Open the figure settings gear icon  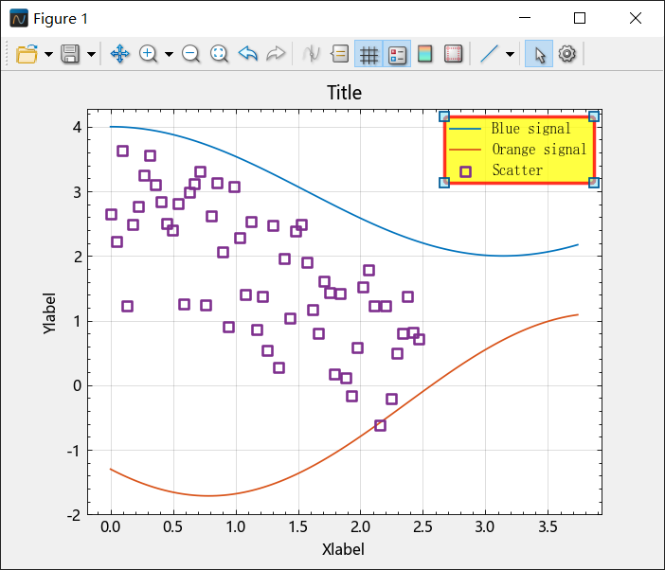567,54
